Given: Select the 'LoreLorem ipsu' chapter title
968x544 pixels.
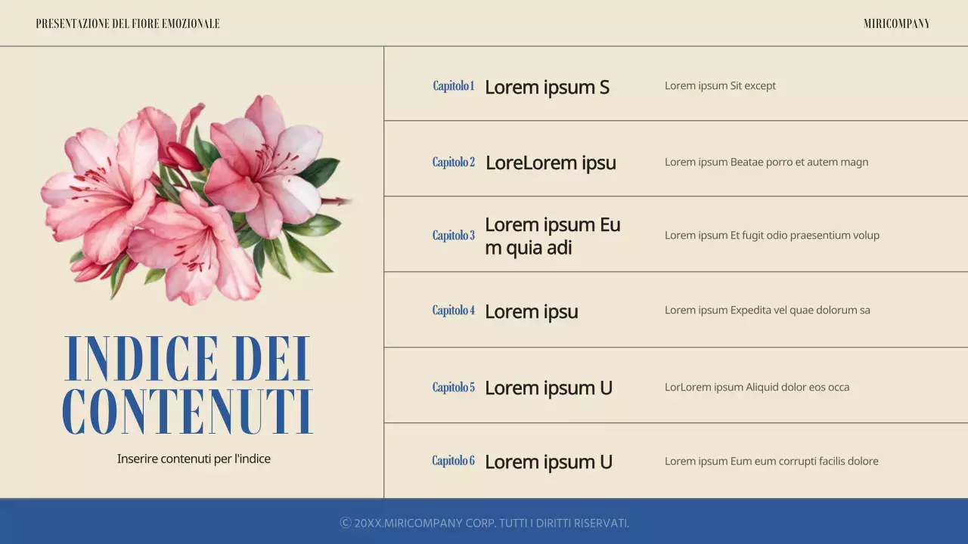Looking at the screenshot, I should tap(551, 162).
